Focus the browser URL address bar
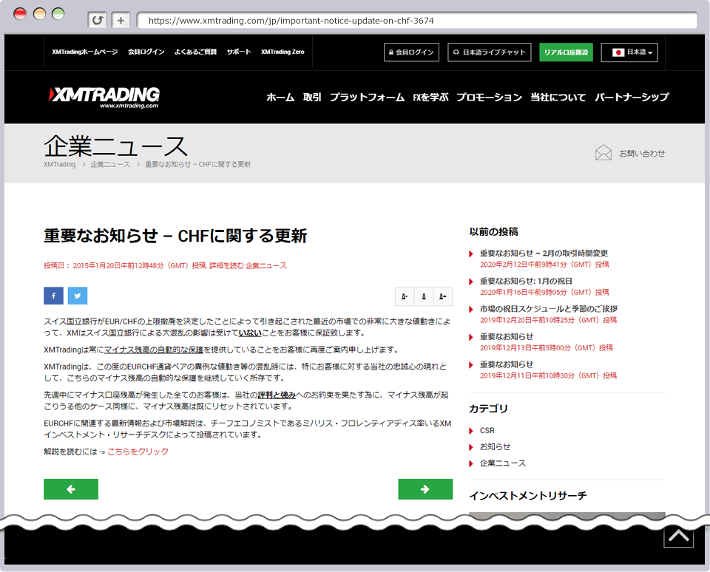 tap(416, 21)
